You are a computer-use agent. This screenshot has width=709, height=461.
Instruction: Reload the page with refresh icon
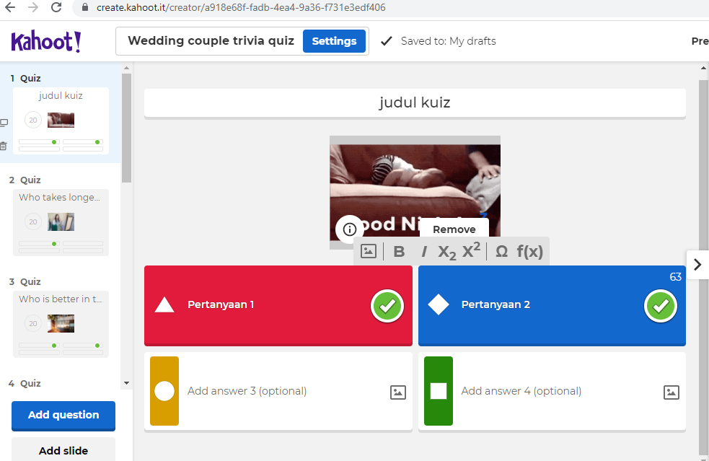pyautogui.click(x=56, y=7)
